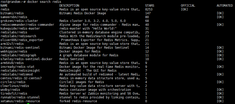This screenshot has width=235, height=104.
Task: Click the automated [OK] for sameersbn/redis
Action: [x=220, y=17]
